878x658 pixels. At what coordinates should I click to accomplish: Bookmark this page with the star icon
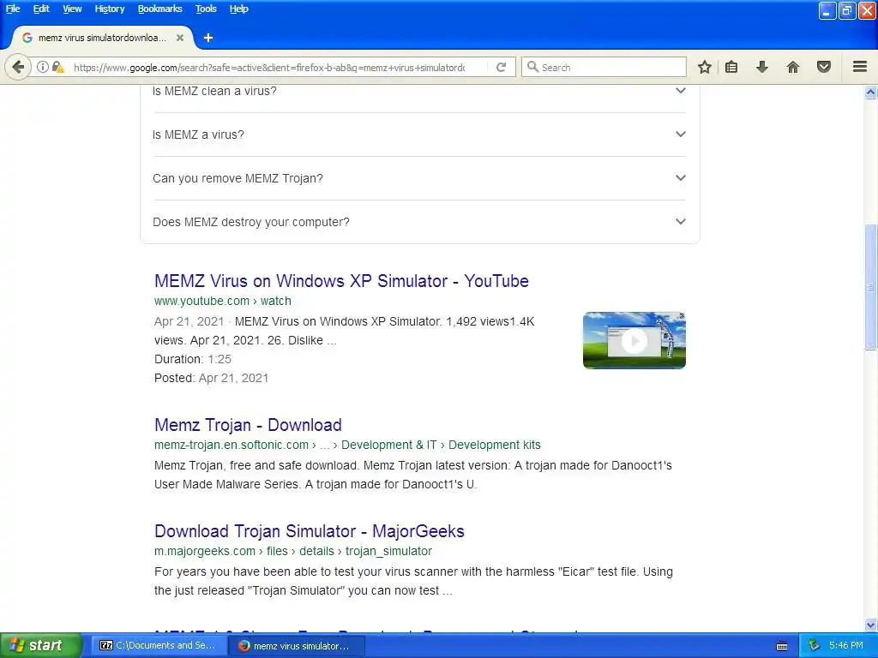[x=705, y=67]
